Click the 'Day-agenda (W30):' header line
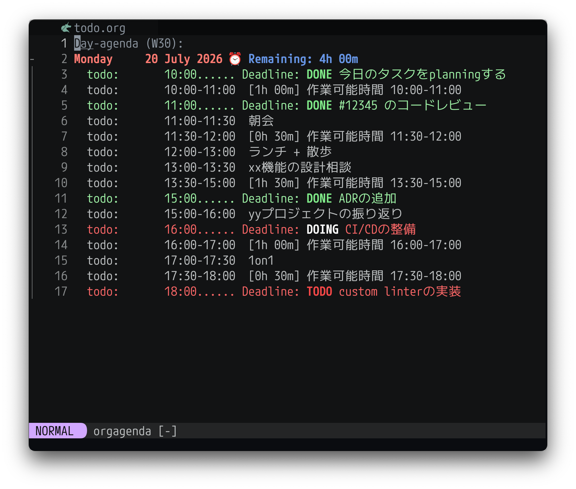Viewport: 576px width, 489px height. [x=129, y=43]
